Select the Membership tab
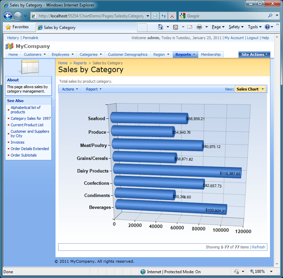Viewport: 283px width, 278px height. 211,55
